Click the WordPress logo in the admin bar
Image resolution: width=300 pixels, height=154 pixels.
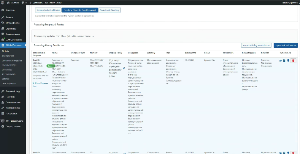[x=3, y=2]
